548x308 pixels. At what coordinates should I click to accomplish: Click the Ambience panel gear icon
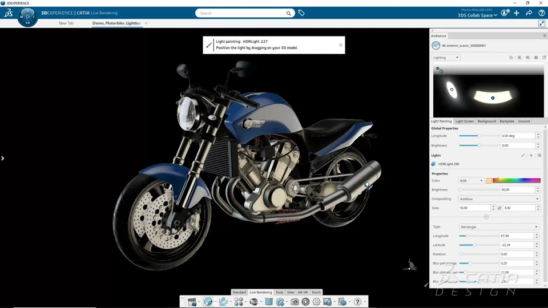[x=536, y=58]
